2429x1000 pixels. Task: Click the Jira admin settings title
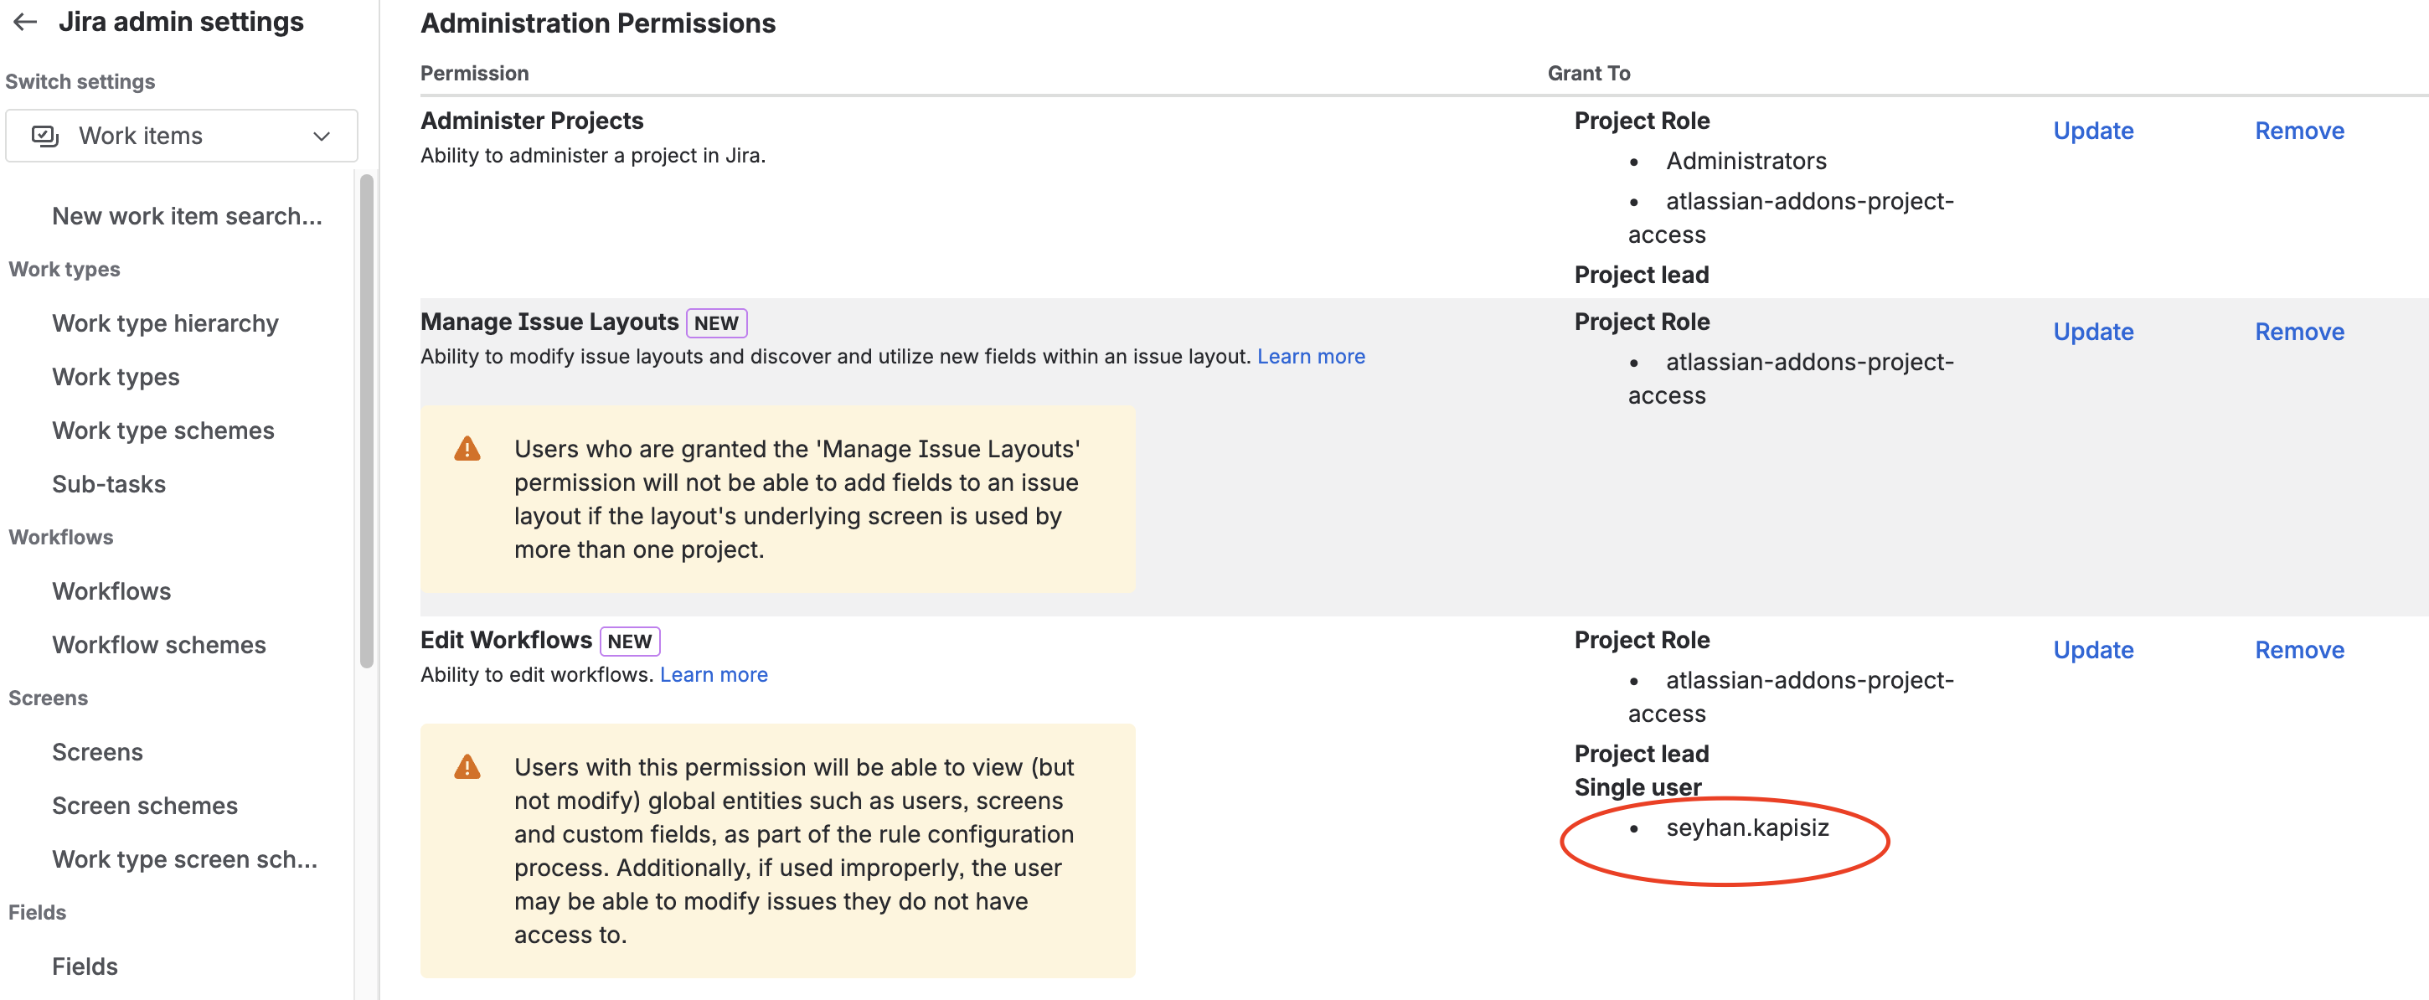[x=181, y=22]
